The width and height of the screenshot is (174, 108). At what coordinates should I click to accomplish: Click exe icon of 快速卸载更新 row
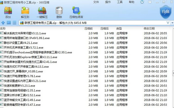tap(2, 85)
